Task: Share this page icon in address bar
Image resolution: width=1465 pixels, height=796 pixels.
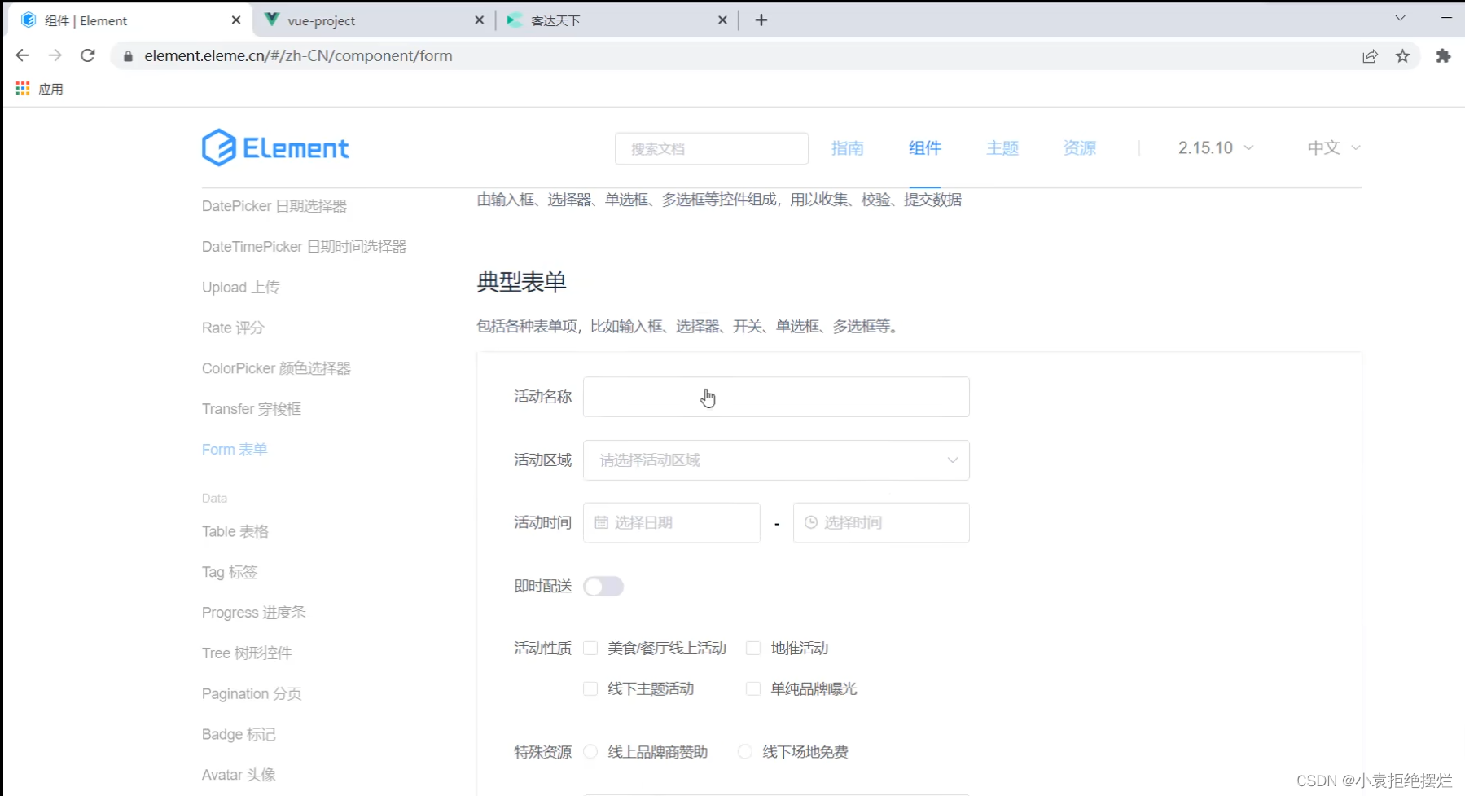Action: coord(1370,56)
